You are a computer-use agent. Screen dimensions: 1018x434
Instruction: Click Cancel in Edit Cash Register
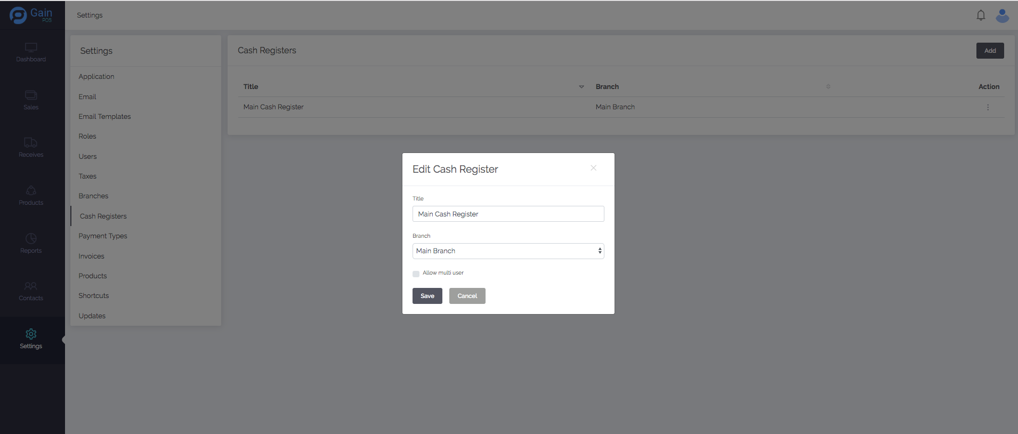pyautogui.click(x=467, y=296)
